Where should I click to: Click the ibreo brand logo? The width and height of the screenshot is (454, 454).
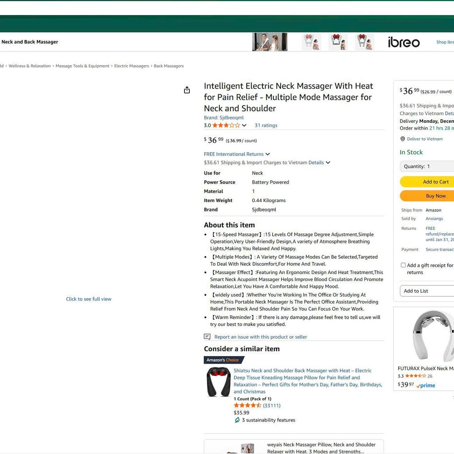point(404,42)
